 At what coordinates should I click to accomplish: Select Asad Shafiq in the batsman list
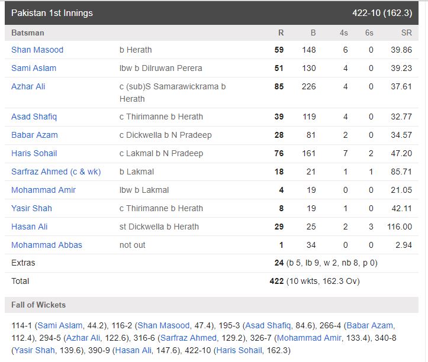[x=34, y=117]
